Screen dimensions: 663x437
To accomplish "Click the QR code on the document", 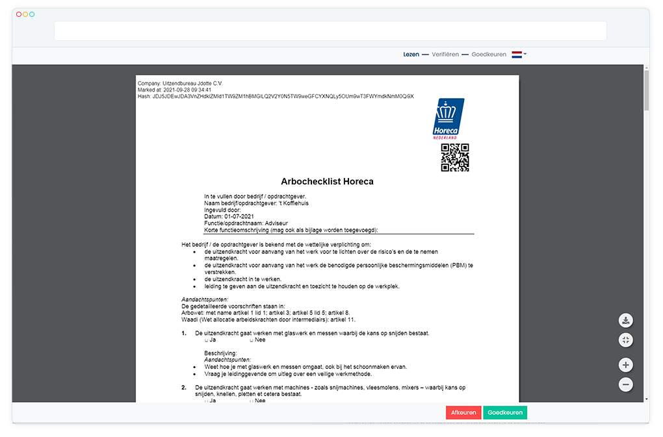I will [x=455, y=158].
